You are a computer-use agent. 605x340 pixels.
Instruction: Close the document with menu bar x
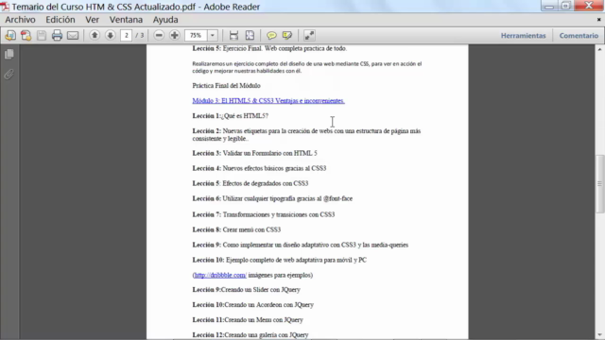pyautogui.click(x=599, y=19)
